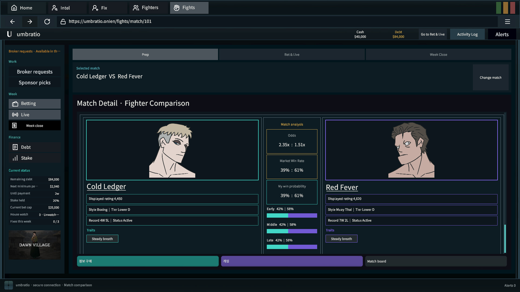Open the hamburger menu
This screenshot has height=292, width=520.
(x=508, y=22)
